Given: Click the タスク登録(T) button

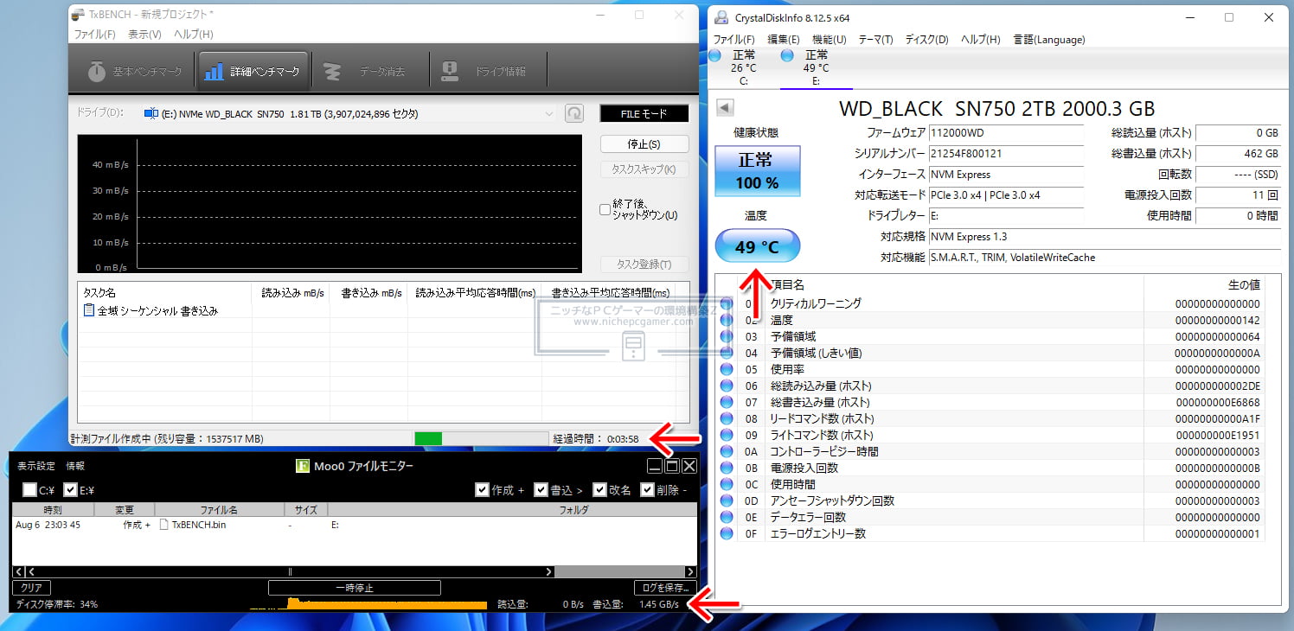Looking at the screenshot, I should pos(644,264).
